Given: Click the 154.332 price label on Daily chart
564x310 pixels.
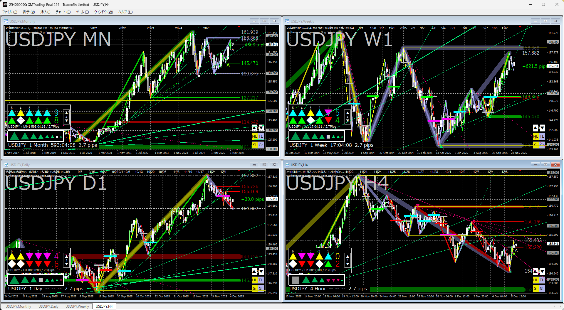Looking at the screenshot, I should point(249,208).
